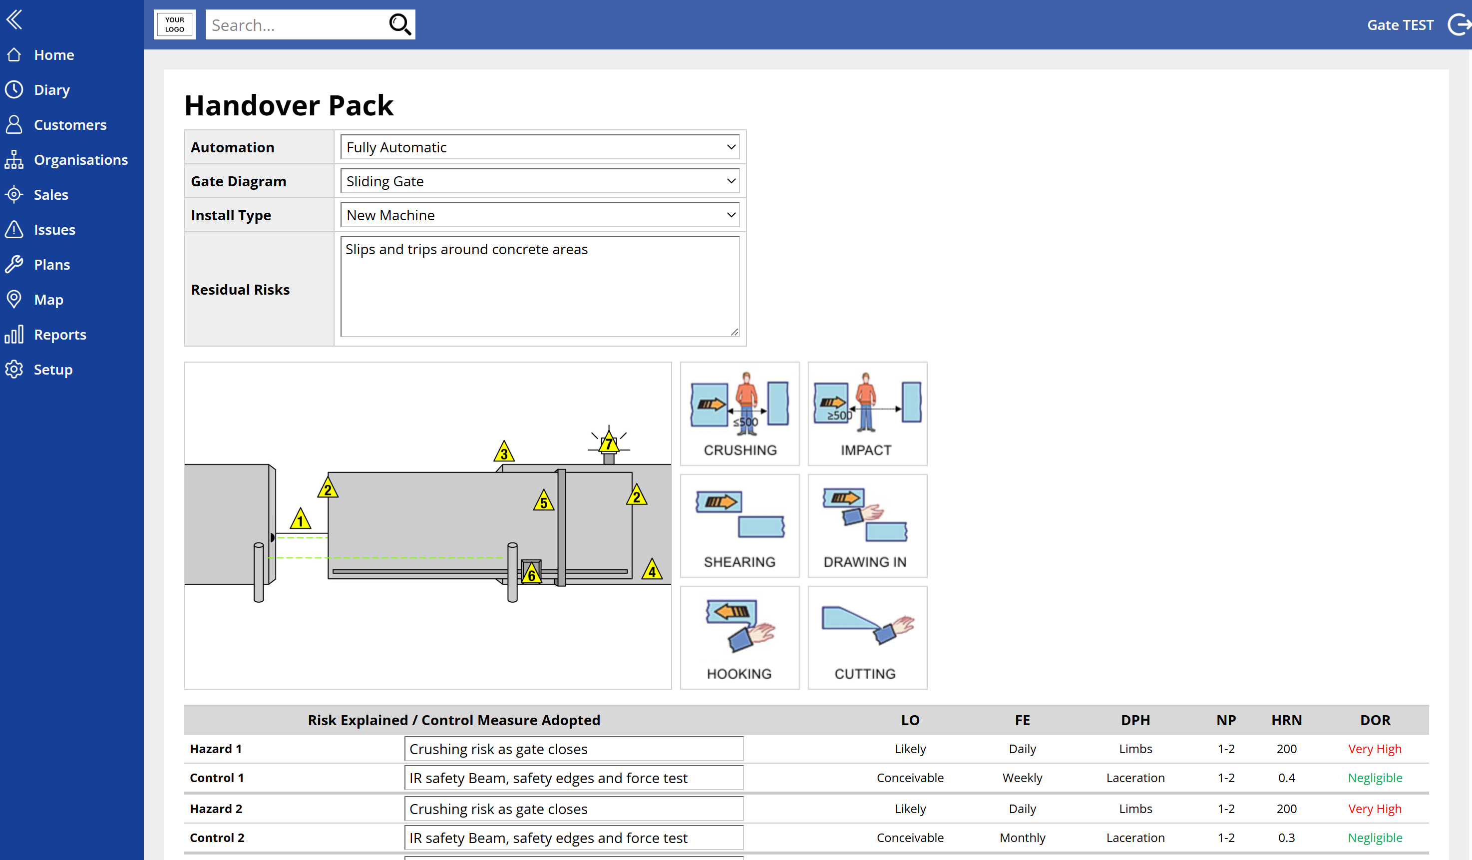Click the logout arrow icon
Screen dimensions: 1472x860
[1459, 24]
